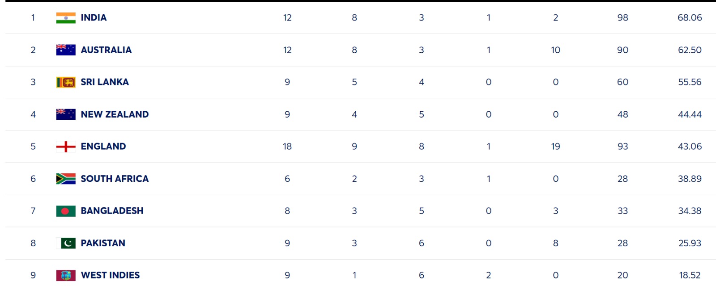Click the Bangladesh flag icon

coord(66,211)
